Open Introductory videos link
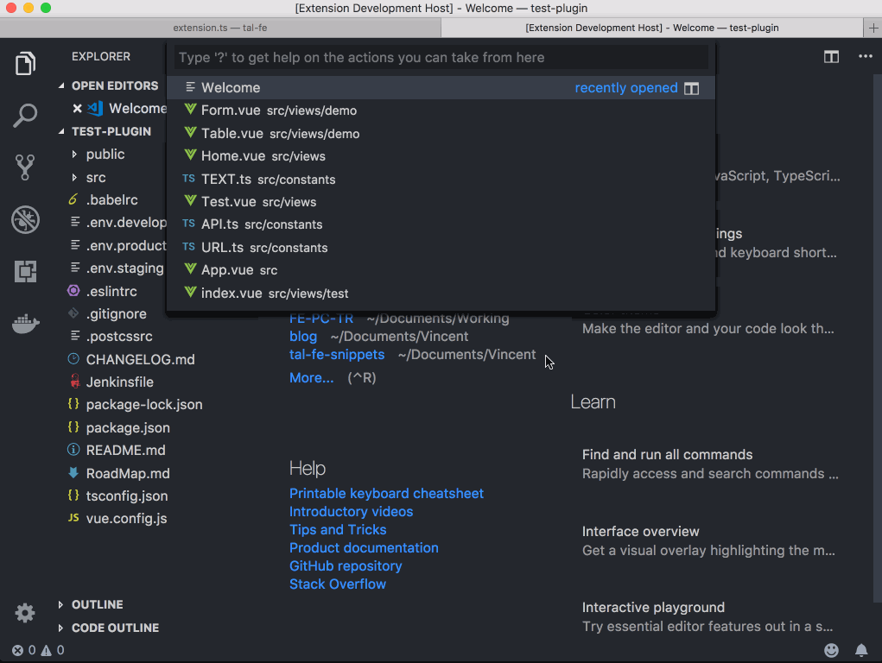 point(351,511)
